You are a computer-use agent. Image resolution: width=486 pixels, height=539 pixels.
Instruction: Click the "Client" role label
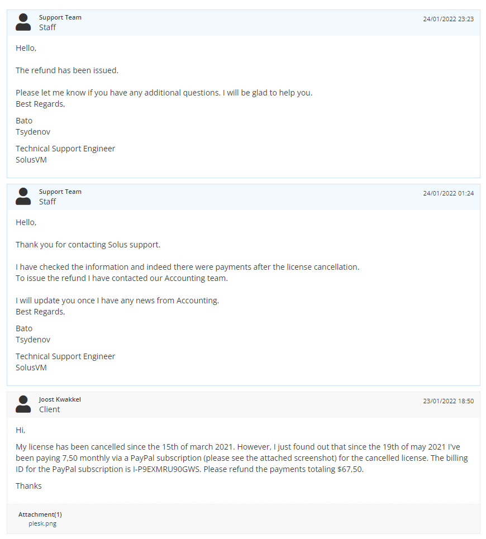point(49,409)
